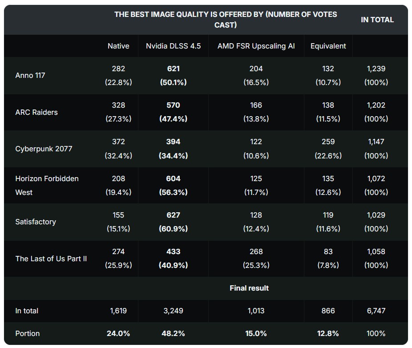Click the 1,013 AMD FSR total cell

pos(256,311)
